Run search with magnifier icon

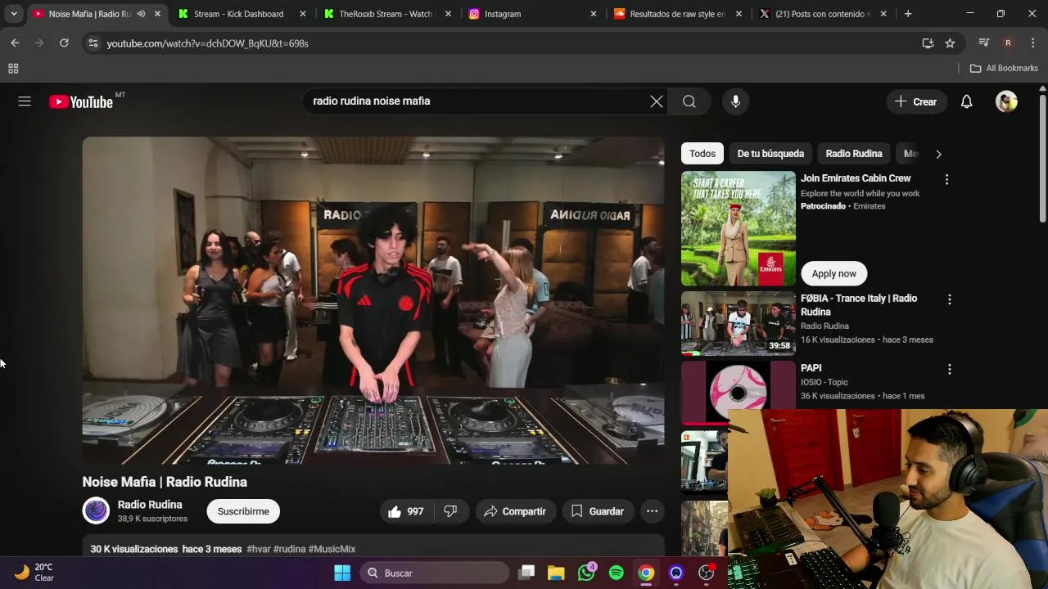[x=689, y=101]
